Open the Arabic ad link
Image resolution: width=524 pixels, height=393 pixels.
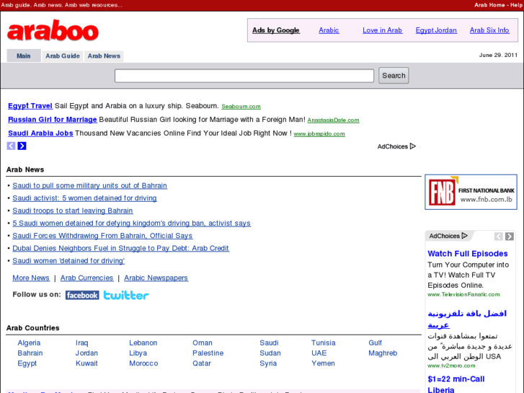click(329, 30)
